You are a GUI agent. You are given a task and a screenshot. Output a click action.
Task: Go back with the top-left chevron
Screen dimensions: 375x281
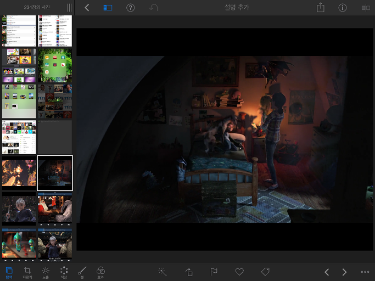87,8
